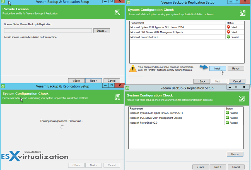Select Microsoft System CLR Types row in failed window

pyautogui.click(x=187, y=27)
